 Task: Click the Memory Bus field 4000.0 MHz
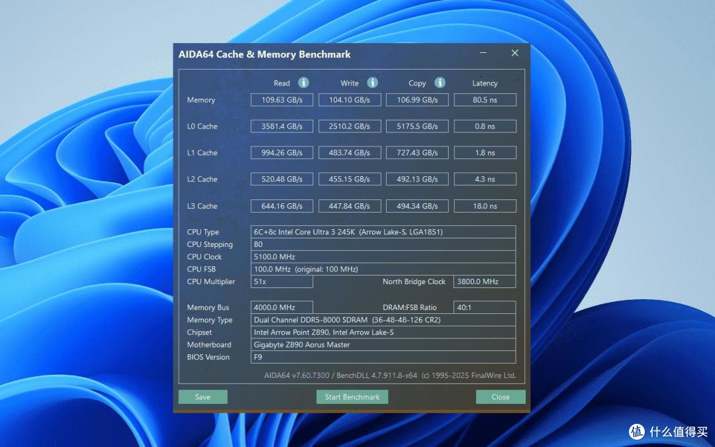pyautogui.click(x=282, y=307)
